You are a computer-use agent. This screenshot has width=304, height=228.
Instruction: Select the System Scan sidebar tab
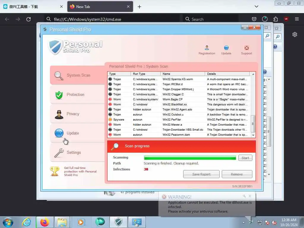coord(77,75)
